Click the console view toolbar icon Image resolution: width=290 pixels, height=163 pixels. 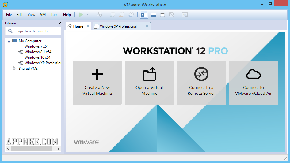pyautogui.click(x=185, y=15)
